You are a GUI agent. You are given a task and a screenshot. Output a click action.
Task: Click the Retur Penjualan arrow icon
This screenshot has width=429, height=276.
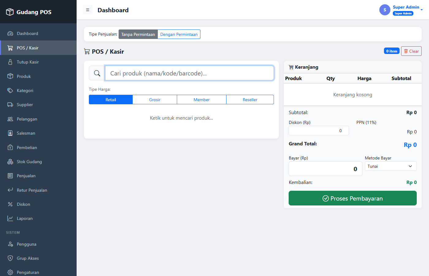[x=10, y=190]
